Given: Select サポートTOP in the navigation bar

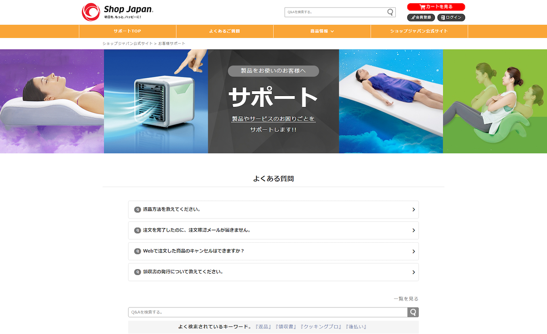Looking at the screenshot, I should [x=127, y=31].
